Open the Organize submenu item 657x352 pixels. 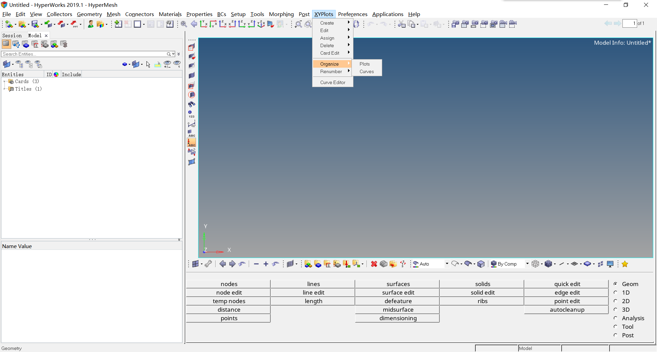tap(332, 64)
